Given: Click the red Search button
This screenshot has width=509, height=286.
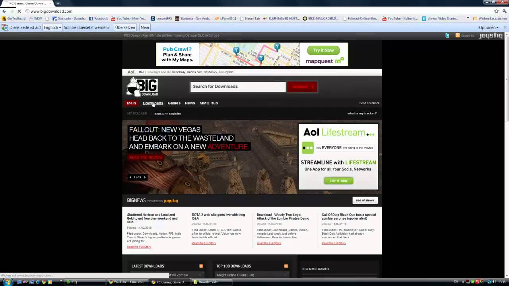Looking at the screenshot, I should coord(302,87).
